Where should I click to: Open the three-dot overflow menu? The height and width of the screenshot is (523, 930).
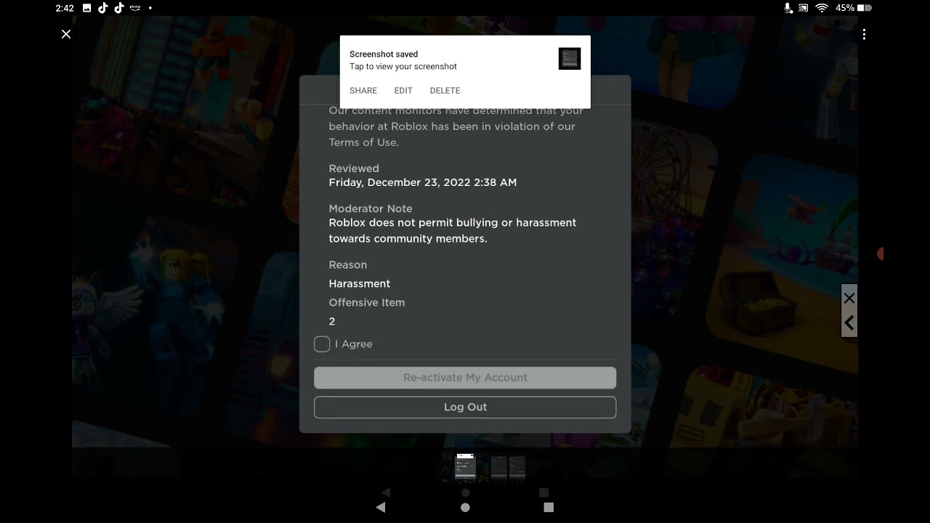click(864, 34)
